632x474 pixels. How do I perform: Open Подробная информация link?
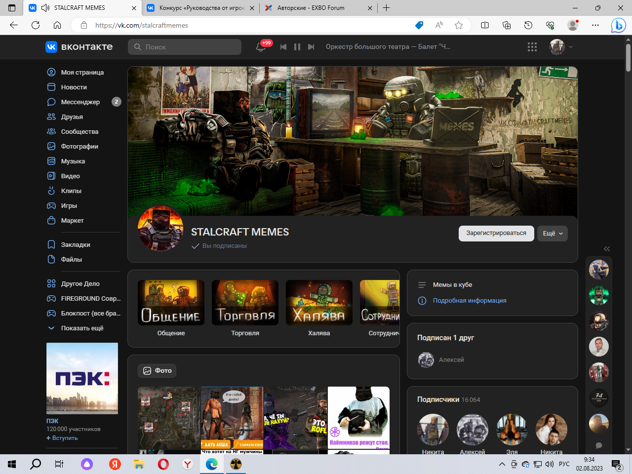(470, 300)
